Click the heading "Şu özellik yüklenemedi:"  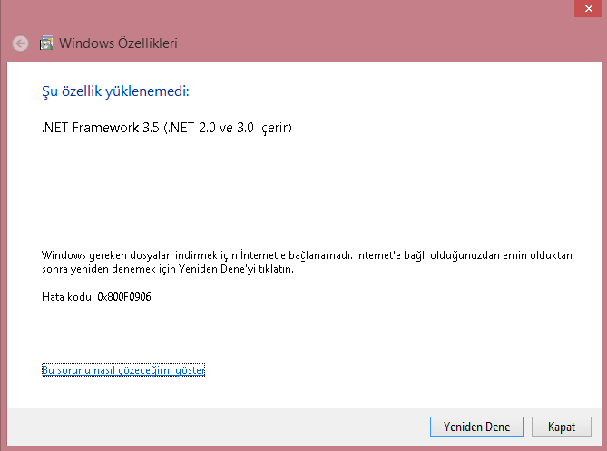(x=115, y=91)
